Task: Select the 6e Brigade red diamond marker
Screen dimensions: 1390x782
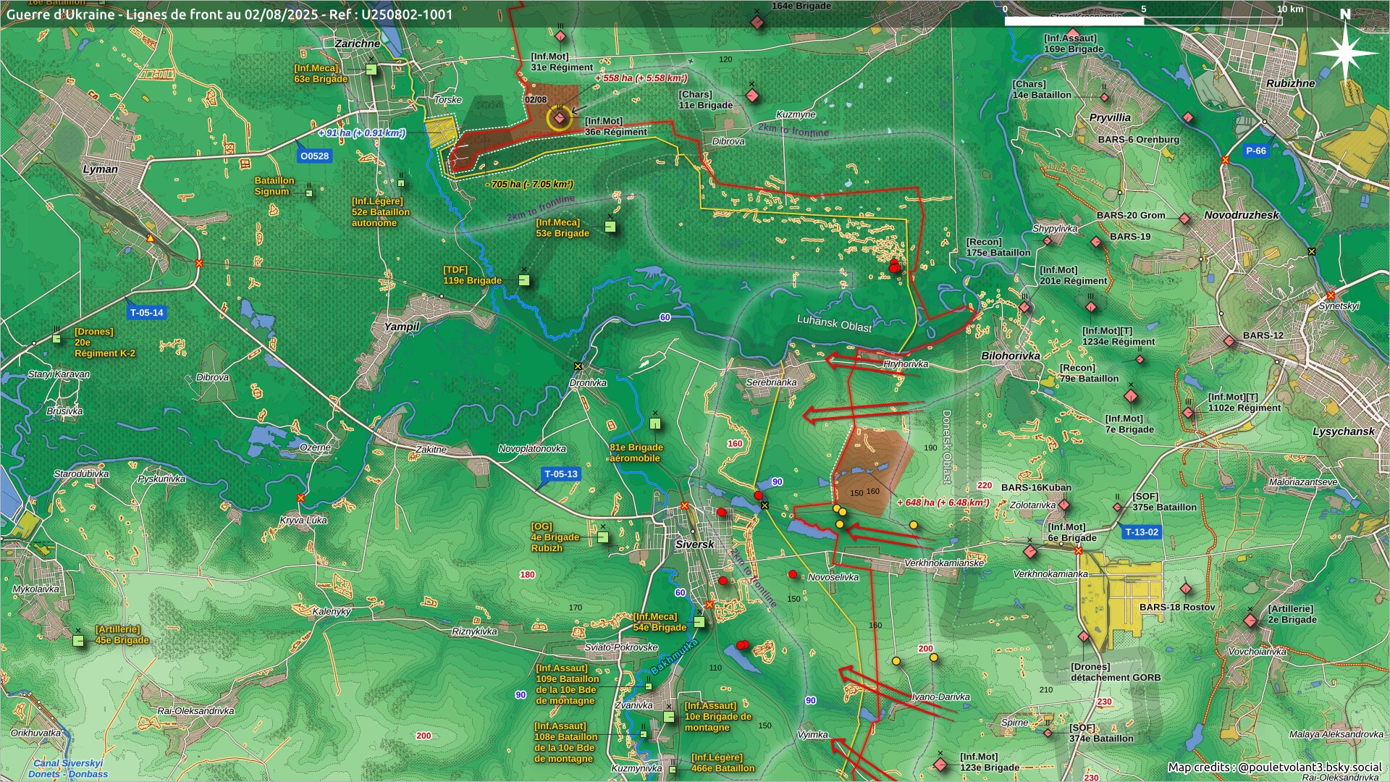Action: tap(1030, 552)
